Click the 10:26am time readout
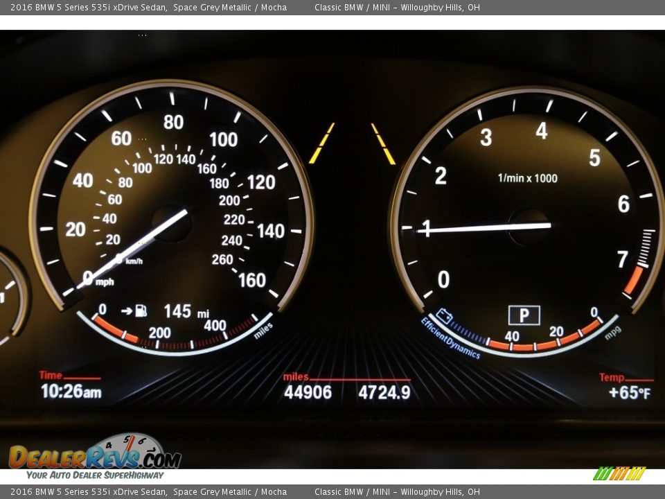This screenshot has height=499, width=665. (x=71, y=392)
